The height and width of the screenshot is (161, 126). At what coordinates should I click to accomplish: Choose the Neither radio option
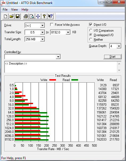point(91,39)
